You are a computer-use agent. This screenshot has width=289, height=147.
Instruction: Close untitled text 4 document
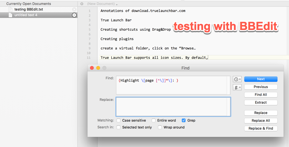tap(74, 15)
